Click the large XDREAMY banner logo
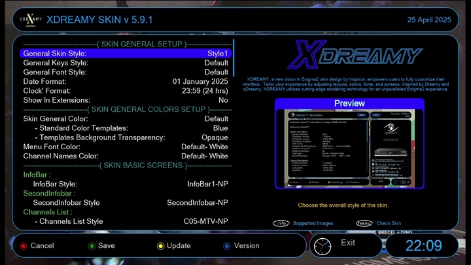Viewport: 471px width, 265px height. (355, 55)
